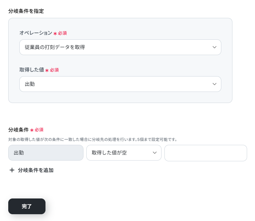This screenshot has height=221, width=255.
Task: Click the 分岐条件を指定 heading
Action: pyautogui.click(x=26, y=11)
